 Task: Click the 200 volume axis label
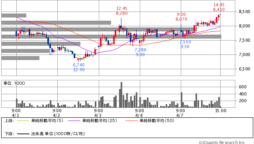(x=243, y=101)
